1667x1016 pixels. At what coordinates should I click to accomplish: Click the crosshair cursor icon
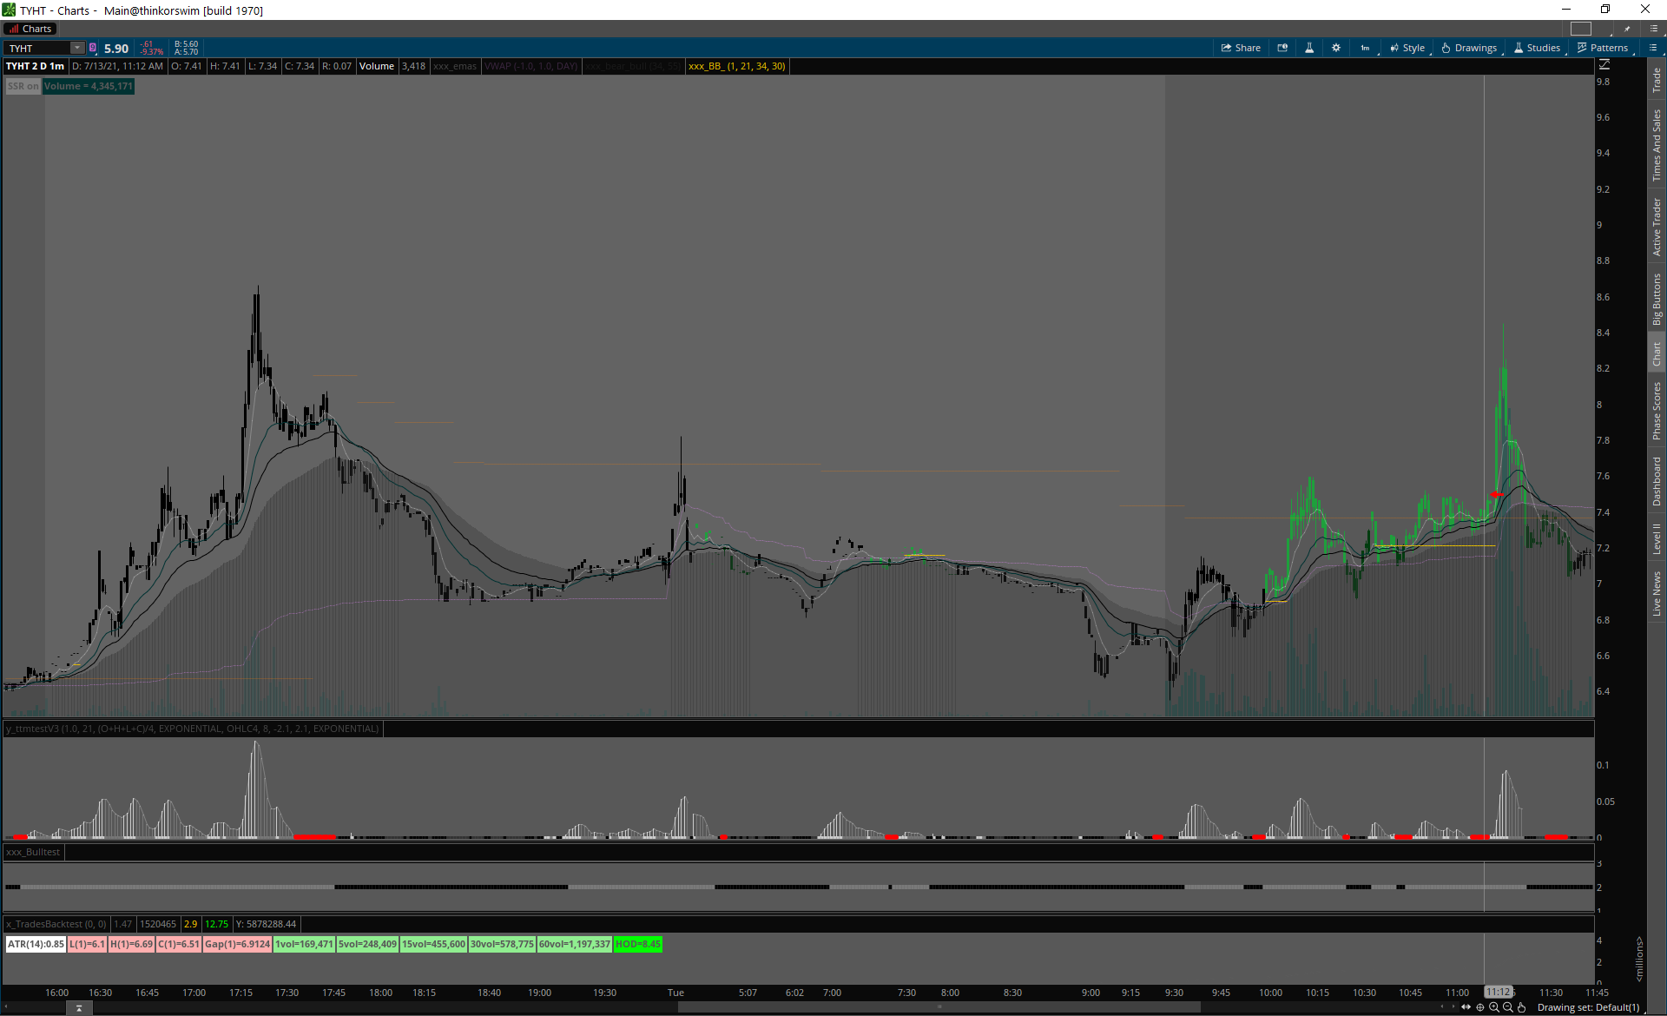tap(1480, 1007)
